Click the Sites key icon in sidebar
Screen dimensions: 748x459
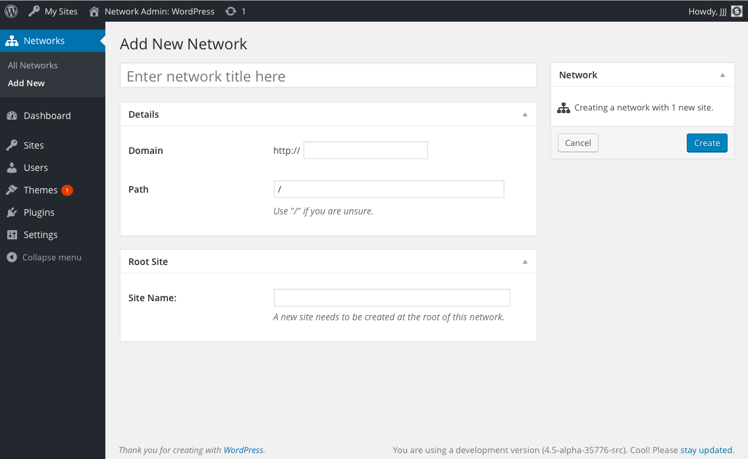coord(12,145)
